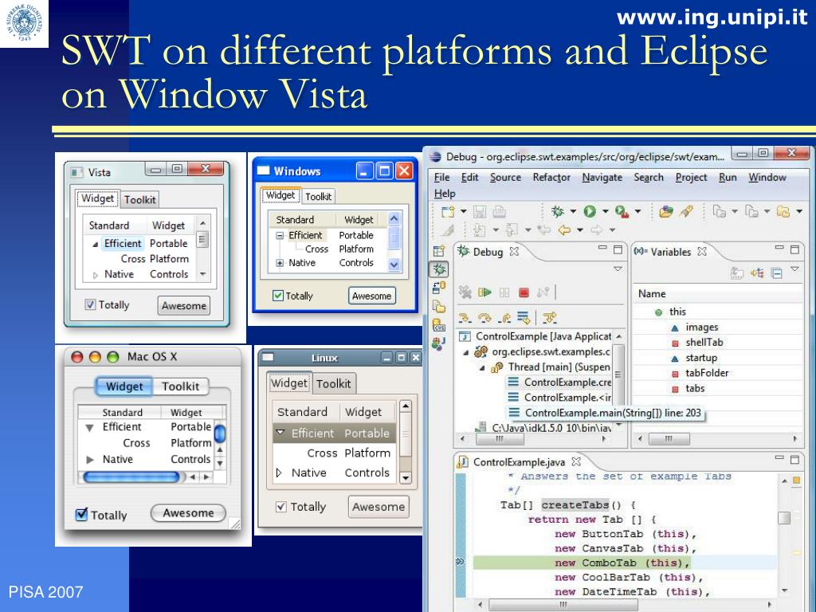Viewport: 816px width, 612px height.
Task: Click the Open Perspective icon in left sidebar
Action: [439, 251]
